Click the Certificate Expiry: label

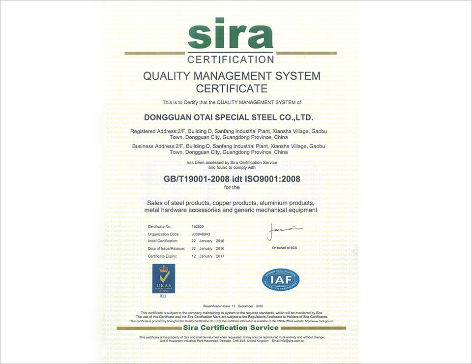click(162, 256)
